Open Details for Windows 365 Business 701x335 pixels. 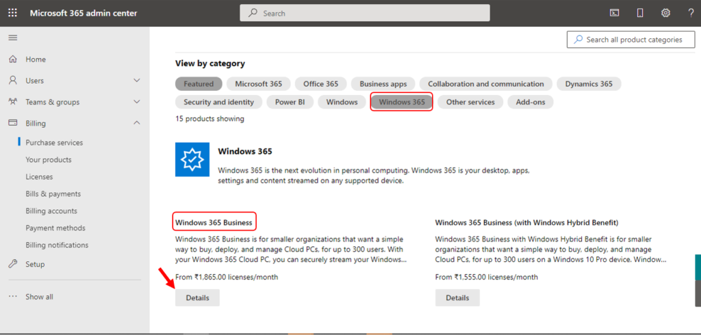pos(197,297)
